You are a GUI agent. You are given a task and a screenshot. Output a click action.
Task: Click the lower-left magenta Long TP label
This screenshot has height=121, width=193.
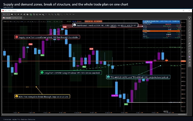pos(115,96)
